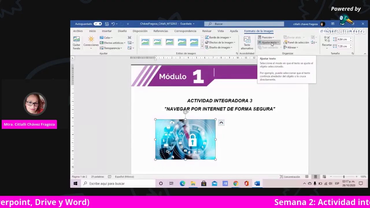
Task: Click the zoom in plus button
Action: pos(356,177)
